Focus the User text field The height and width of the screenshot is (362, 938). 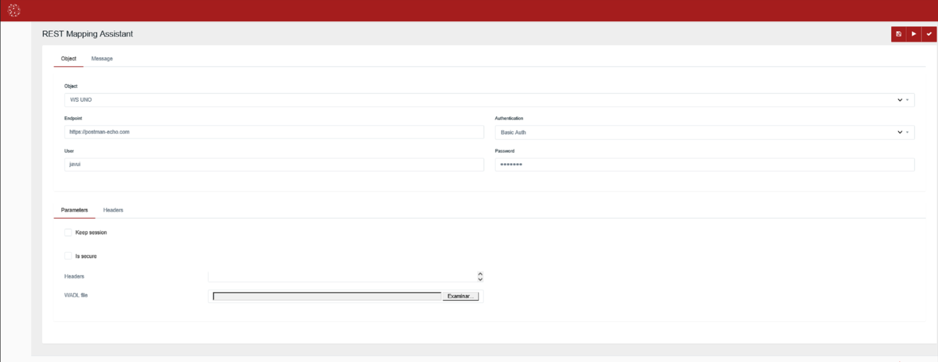(274, 164)
